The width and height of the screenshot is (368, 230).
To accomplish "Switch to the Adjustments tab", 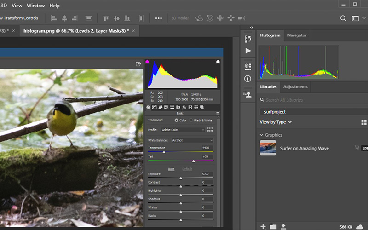I will click(x=295, y=86).
